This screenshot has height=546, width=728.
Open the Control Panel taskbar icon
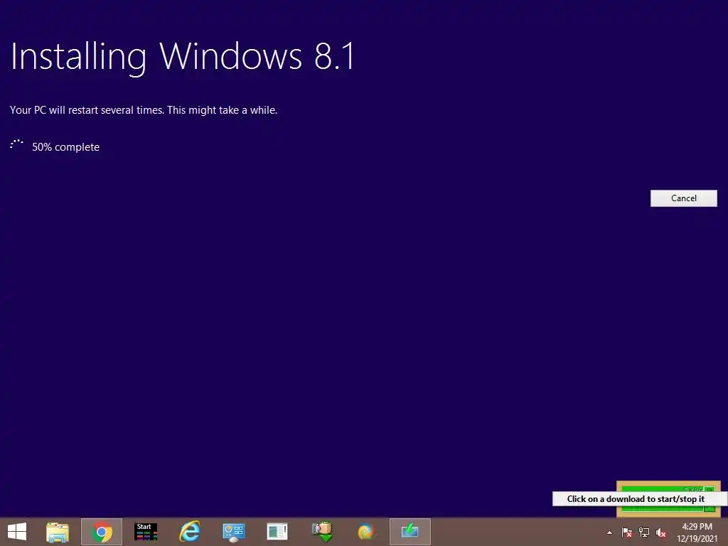pos(233,532)
